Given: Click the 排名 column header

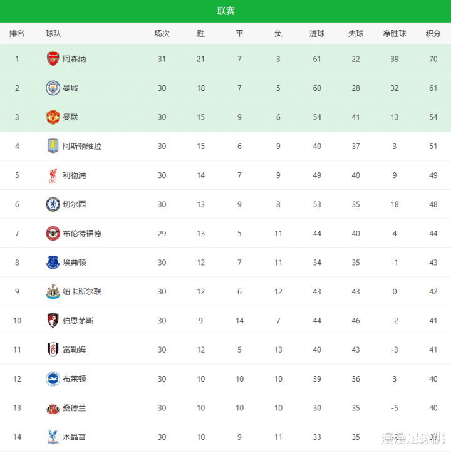Looking at the screenshot, I should pyautogui.click(x=17, y=34).
